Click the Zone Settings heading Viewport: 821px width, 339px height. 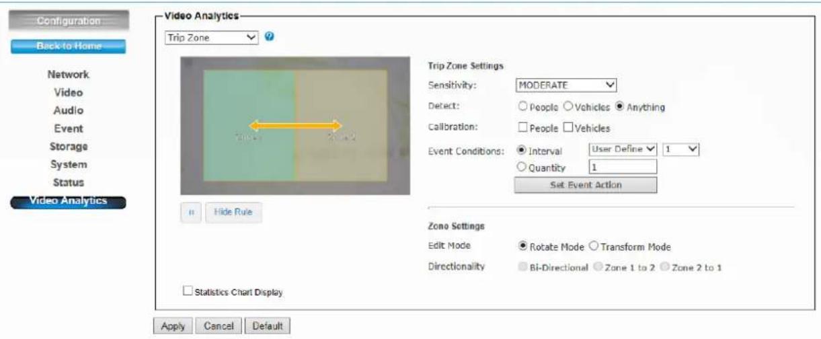click(457, 225)
